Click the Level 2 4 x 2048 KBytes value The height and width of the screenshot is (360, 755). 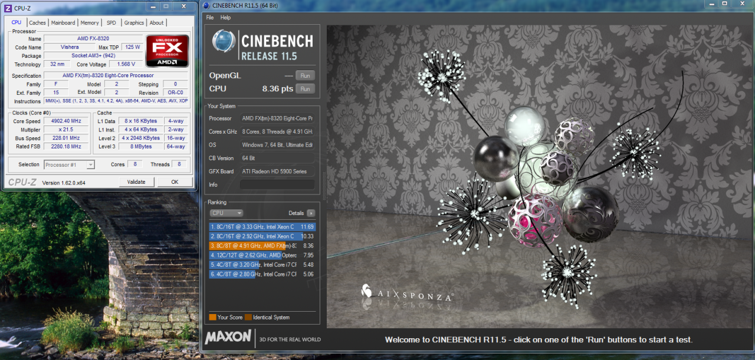pyautogui.click(x=140, y=138)
